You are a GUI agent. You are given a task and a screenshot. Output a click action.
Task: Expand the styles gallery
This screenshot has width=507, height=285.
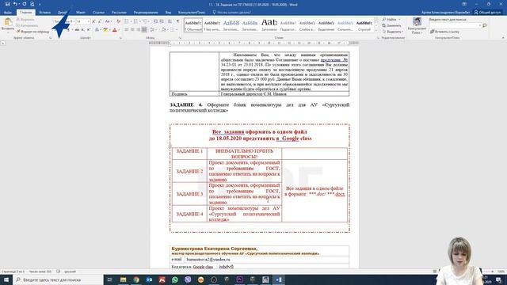(x=376, y=30)
